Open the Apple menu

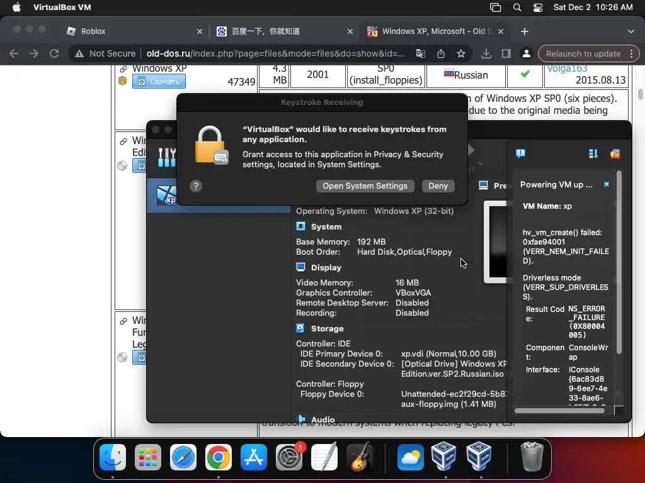[16, 8]
